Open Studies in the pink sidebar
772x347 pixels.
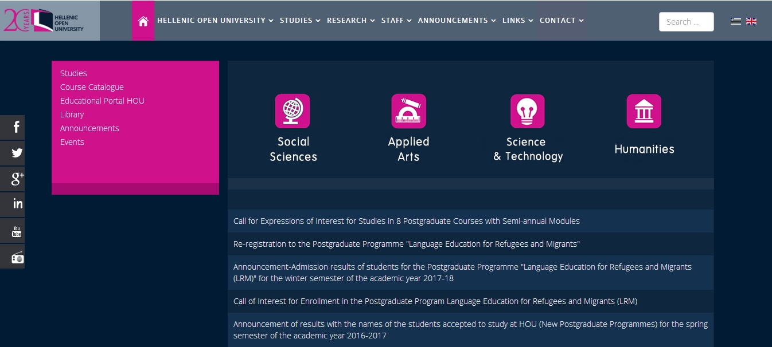click(73, 73)
